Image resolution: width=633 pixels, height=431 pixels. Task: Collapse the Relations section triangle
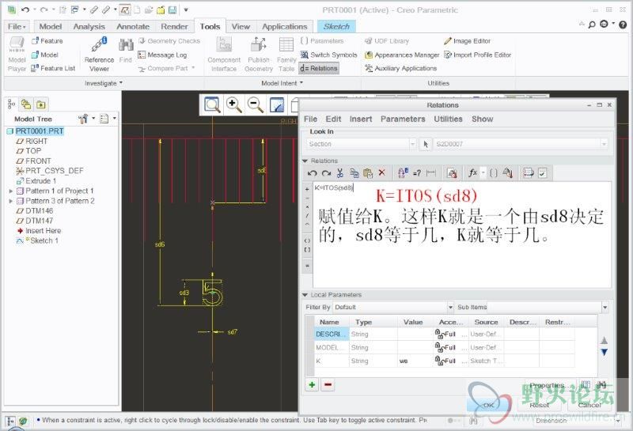coord(305,161)
